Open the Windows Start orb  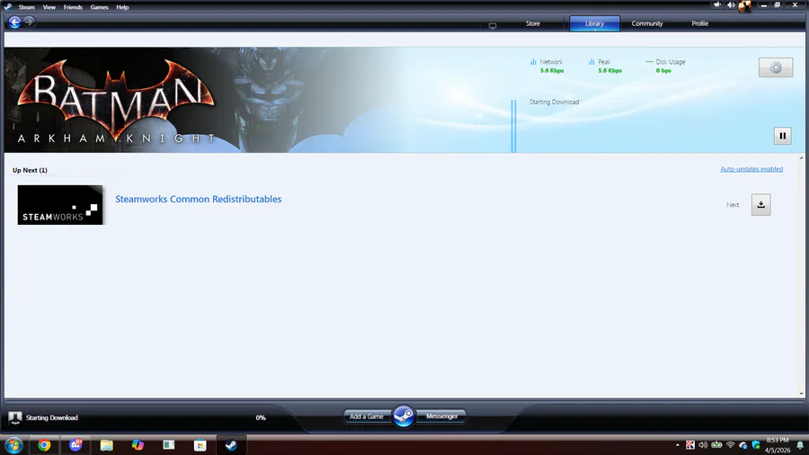coord(13,445)
